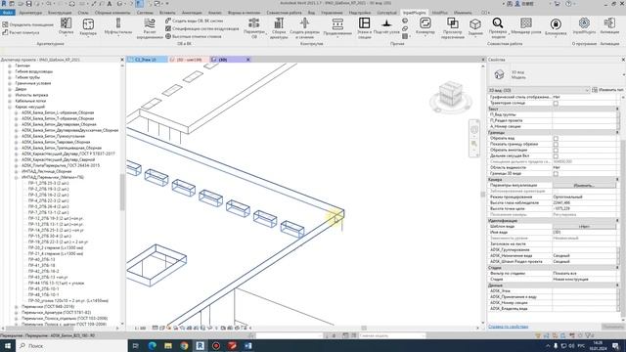
Task: Toggle Дальняя секущая Вкл checkbox
Action: click(x=556, y=156)
